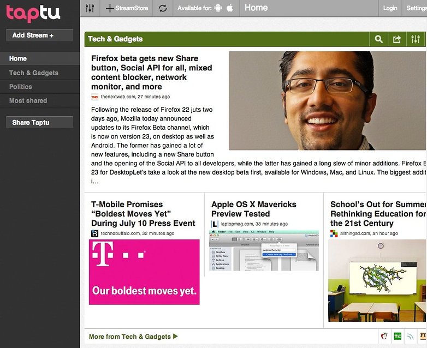Click the RSS feed source icon in footer

tap(410, 337)
